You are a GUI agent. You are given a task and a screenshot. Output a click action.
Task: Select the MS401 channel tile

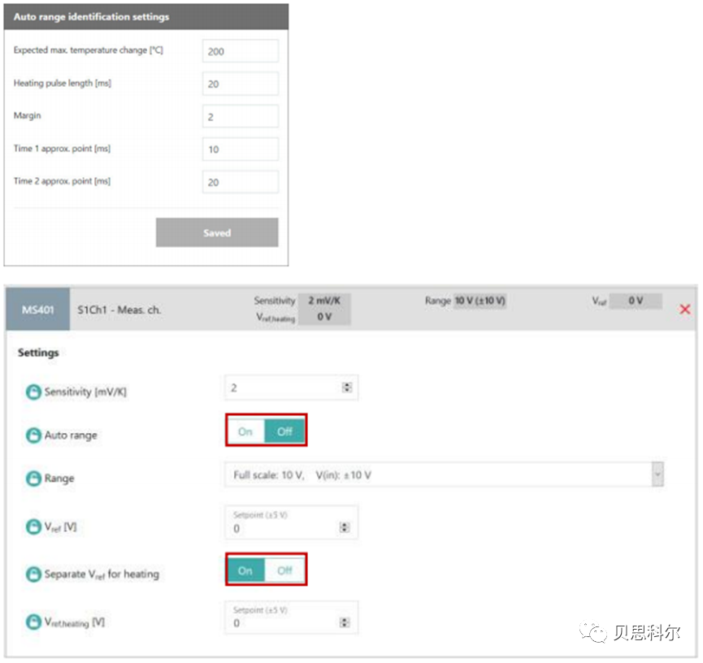[x=37, y=309]
